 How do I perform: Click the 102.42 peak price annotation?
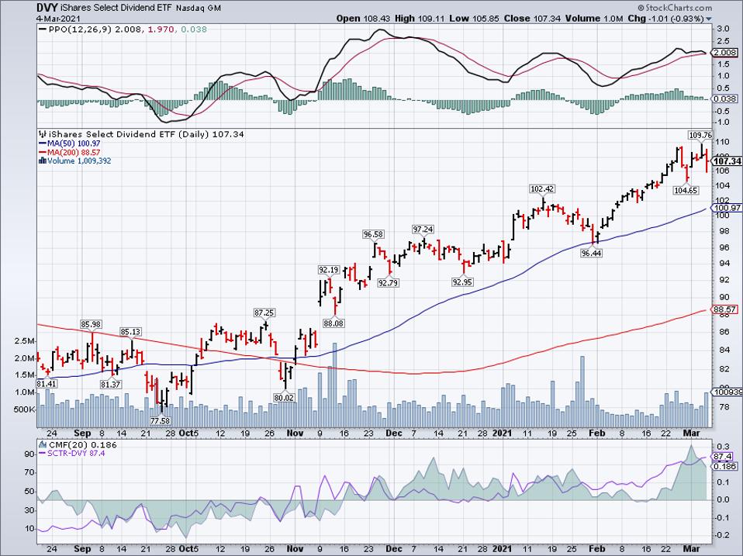pyautogui.click(x=542, y=188)
